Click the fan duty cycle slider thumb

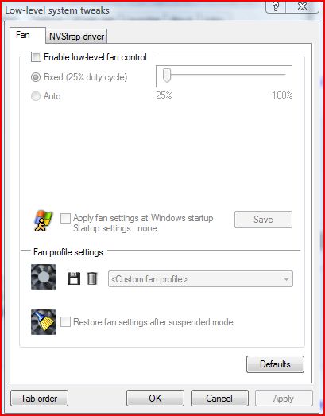[167, 75]
